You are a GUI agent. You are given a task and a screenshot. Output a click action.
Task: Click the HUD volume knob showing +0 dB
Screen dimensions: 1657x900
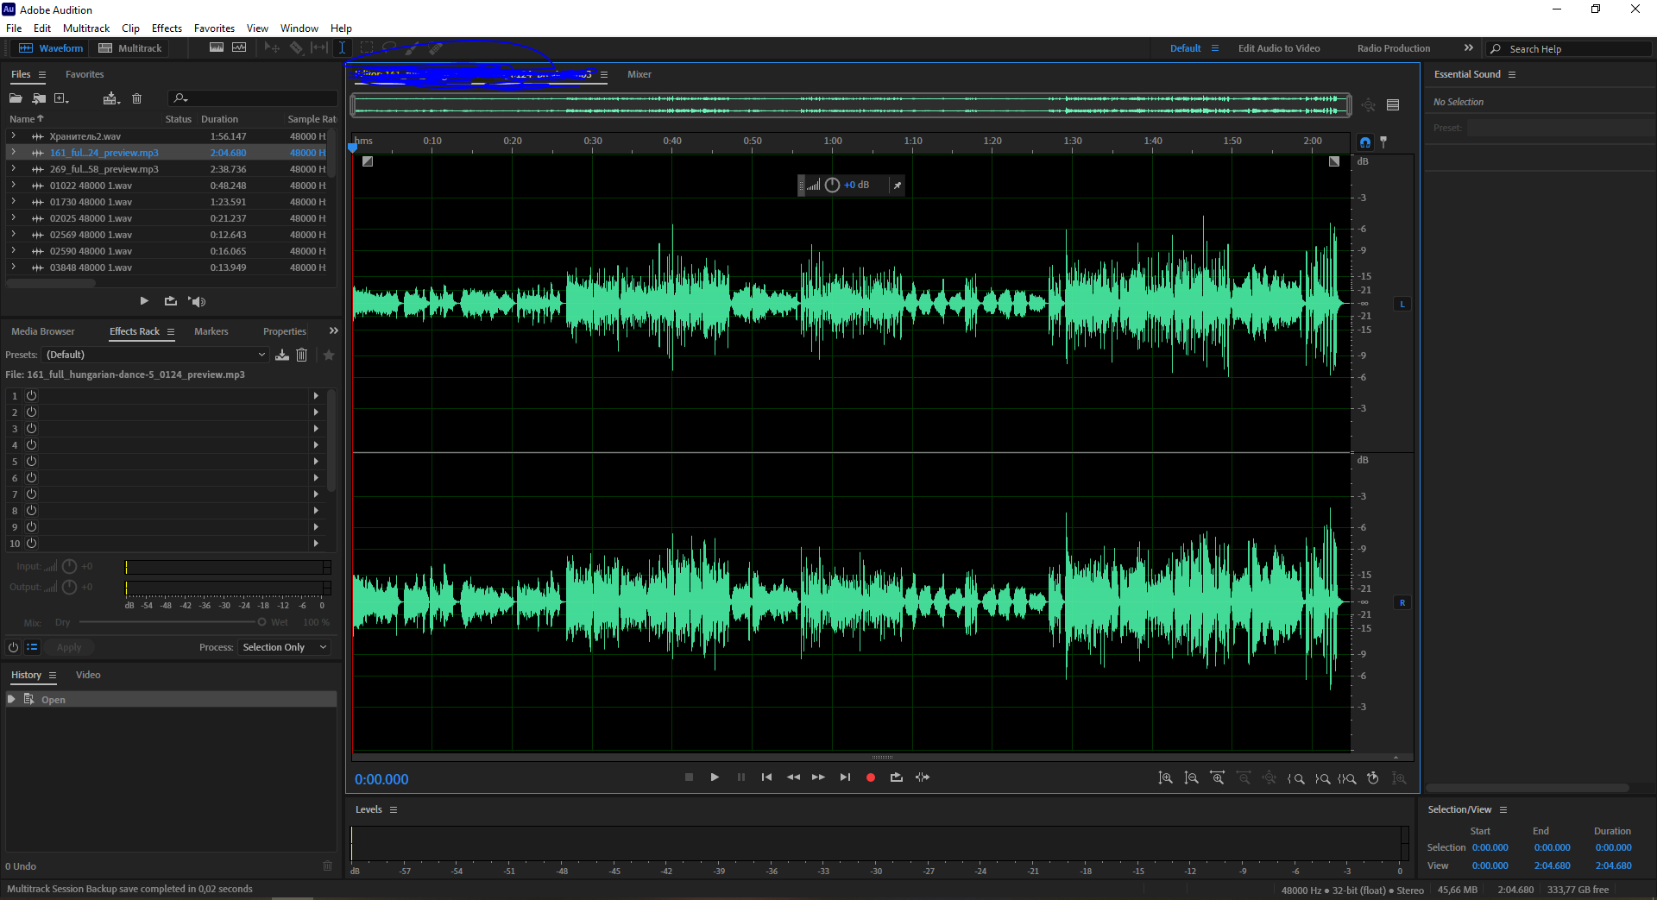832,186
